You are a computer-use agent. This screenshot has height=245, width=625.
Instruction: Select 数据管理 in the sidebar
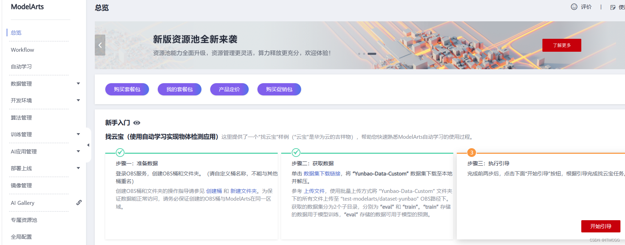pos(21,84)
